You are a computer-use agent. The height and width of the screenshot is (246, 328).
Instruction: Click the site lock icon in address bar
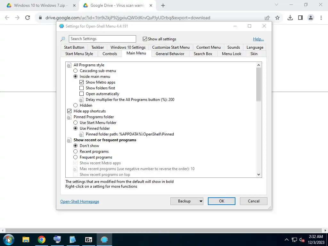40,18
